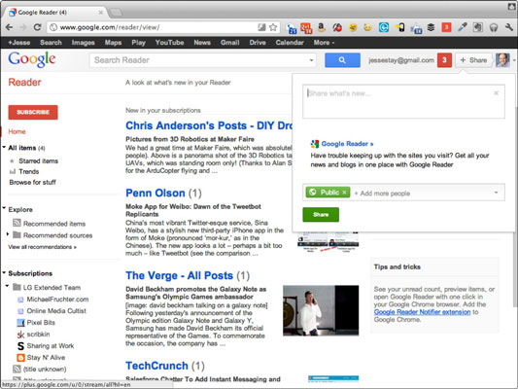The height and width of the screenshot is (389, 518).
Task: Select Gmail in the Google bar
Action: point(230,43)
